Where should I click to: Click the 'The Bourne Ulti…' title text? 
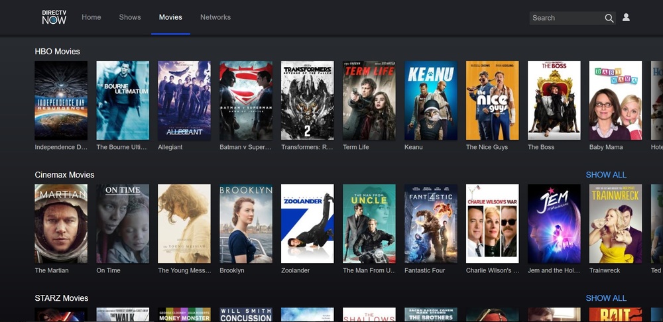pyautogui.click(x=122, y=147)
